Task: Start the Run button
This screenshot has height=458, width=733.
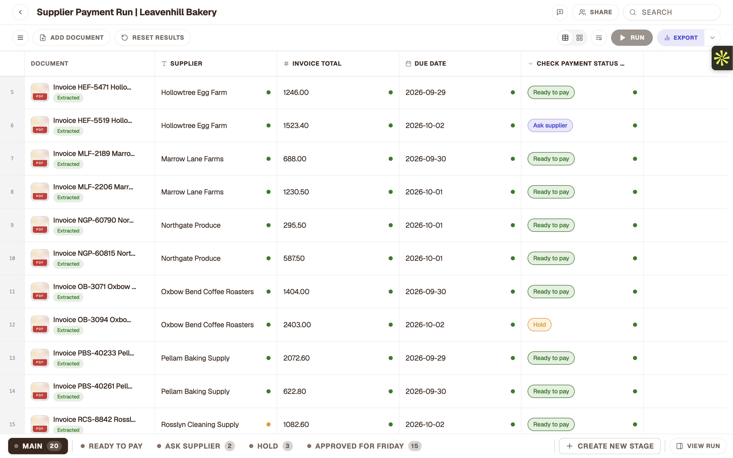Action: pos(632,38)
